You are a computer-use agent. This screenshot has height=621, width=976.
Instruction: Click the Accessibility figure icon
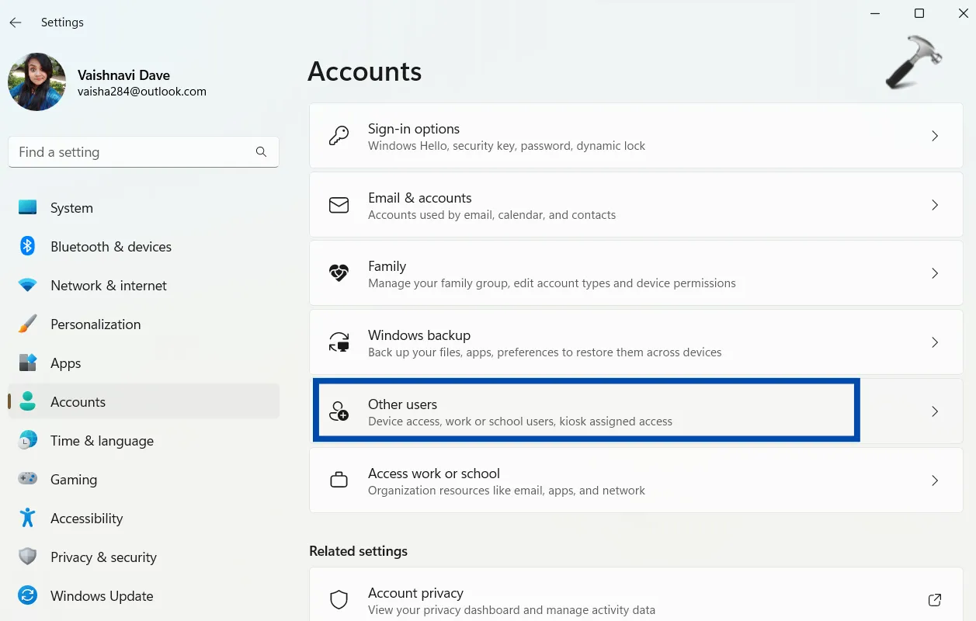[28, 518]
